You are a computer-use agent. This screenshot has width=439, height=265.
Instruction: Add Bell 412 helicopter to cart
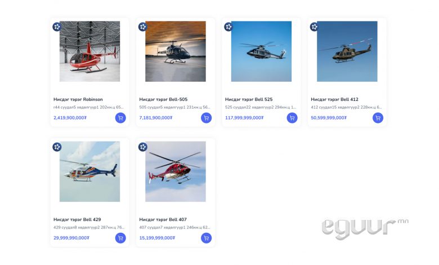tap(378, 118)
